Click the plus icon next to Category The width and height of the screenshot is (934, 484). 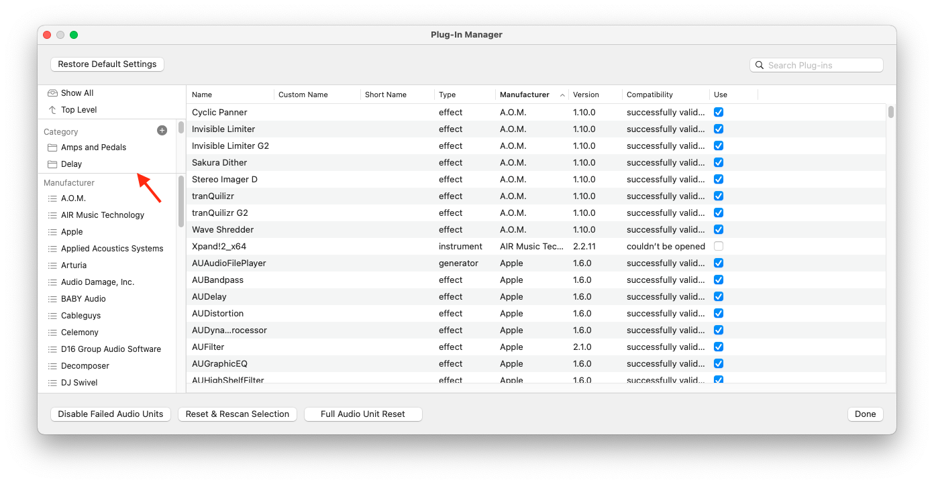(x=162, y=131)
